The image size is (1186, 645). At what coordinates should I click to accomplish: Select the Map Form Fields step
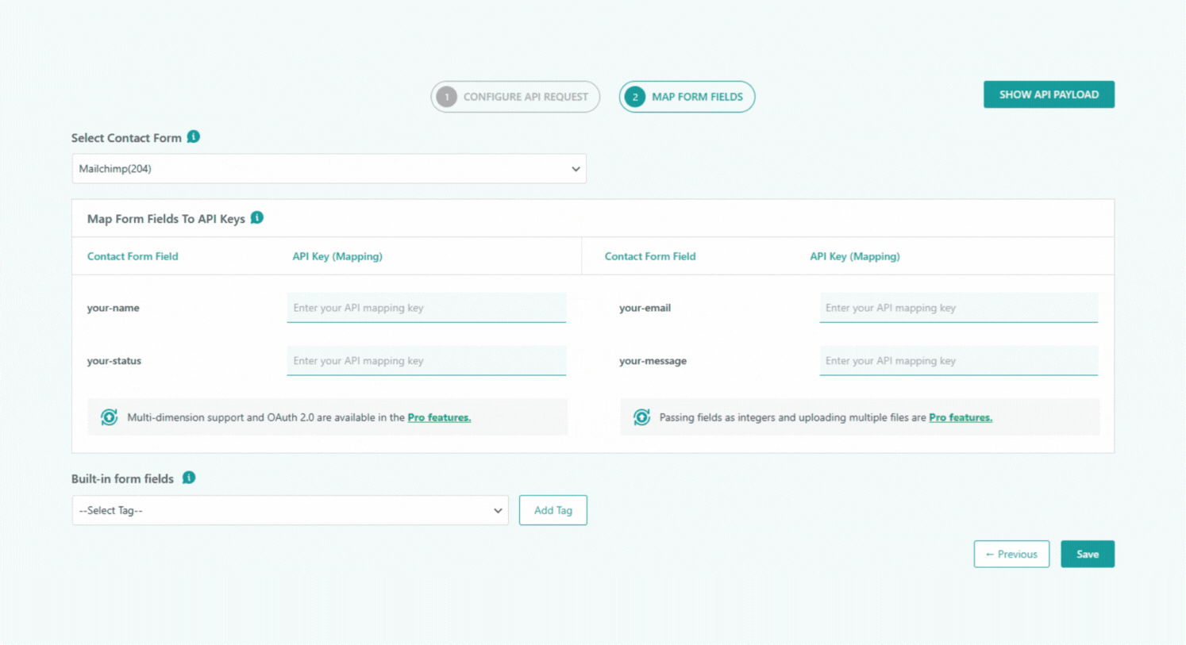tap(697, 97)
